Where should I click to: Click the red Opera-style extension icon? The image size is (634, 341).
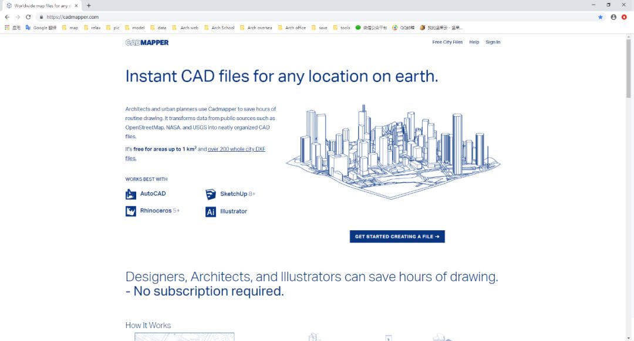coord(624,17)
